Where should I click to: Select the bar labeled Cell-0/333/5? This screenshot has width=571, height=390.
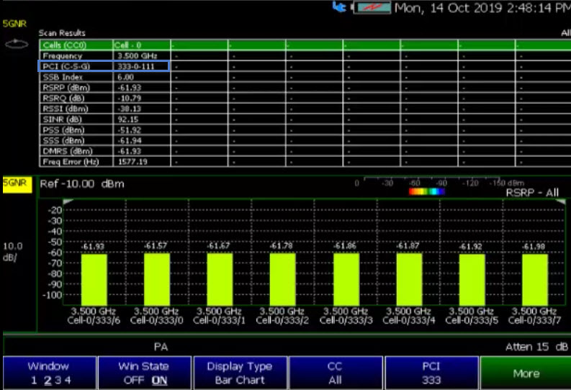click(472, 279)
